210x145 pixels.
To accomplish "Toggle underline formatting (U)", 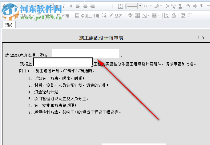I will [71, 6].
